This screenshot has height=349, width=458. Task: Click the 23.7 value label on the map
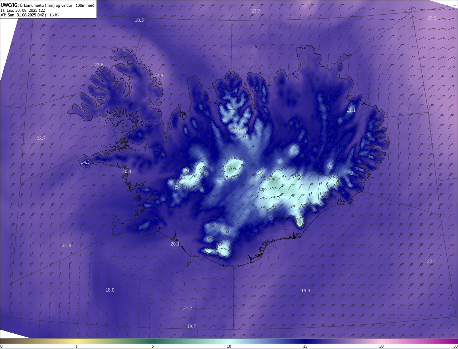255,11
